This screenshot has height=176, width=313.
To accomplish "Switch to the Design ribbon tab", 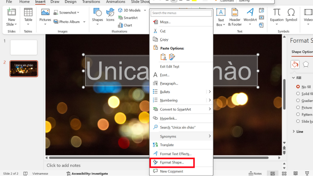I will click(x=70, y=2).
